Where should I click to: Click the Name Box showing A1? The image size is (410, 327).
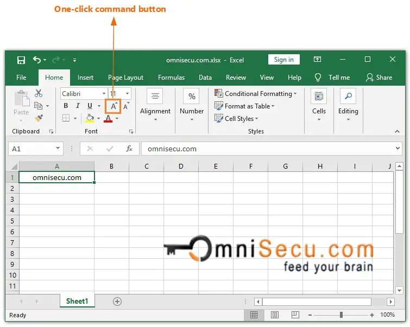pos(36,149)
